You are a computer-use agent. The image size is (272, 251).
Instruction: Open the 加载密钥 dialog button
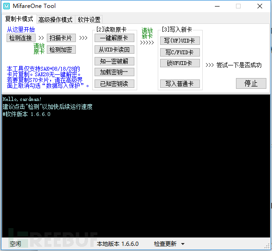coord(114,72)
